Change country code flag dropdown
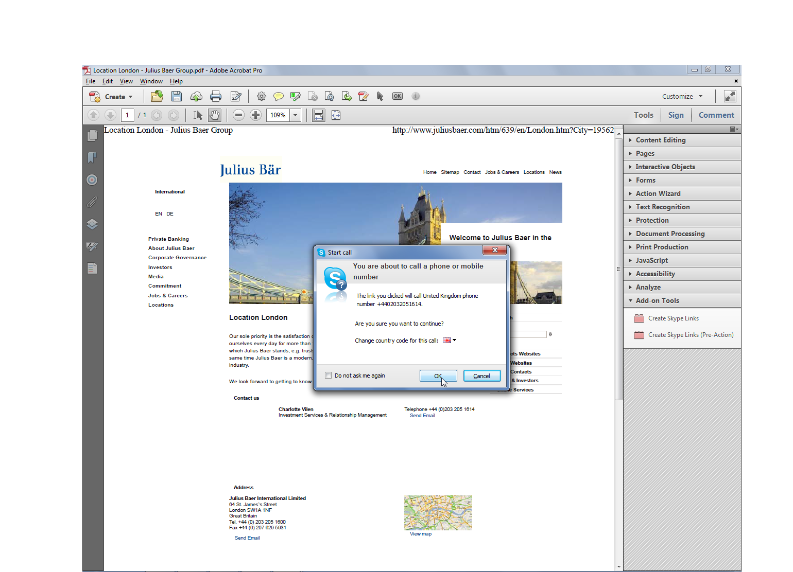Image resolution: width=793 pixels, height=572 pixels. click(450, 340)
